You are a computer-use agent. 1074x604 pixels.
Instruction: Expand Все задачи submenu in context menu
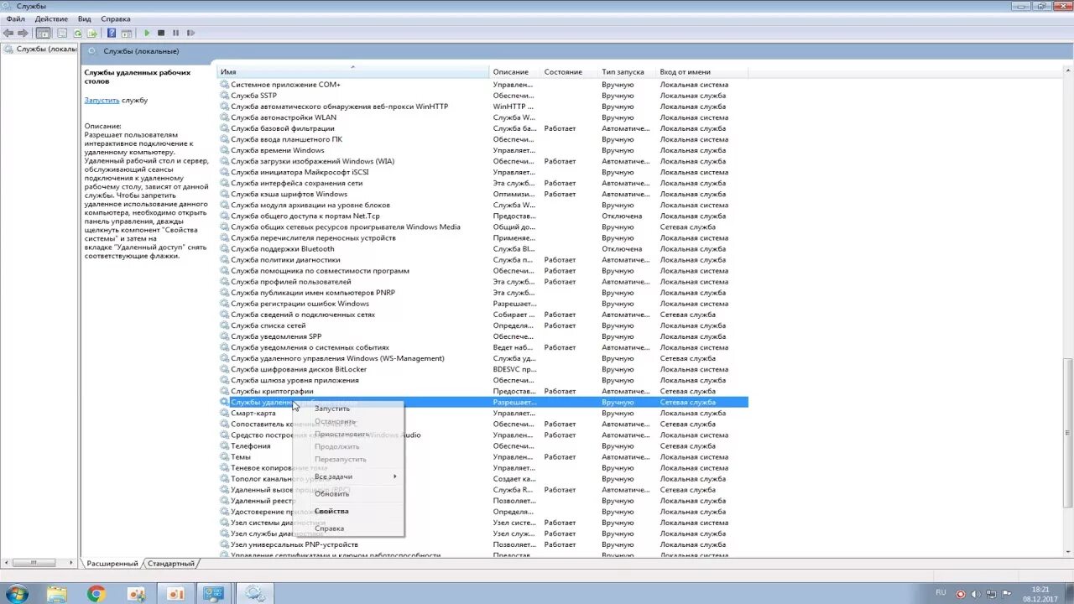(348, 476)
